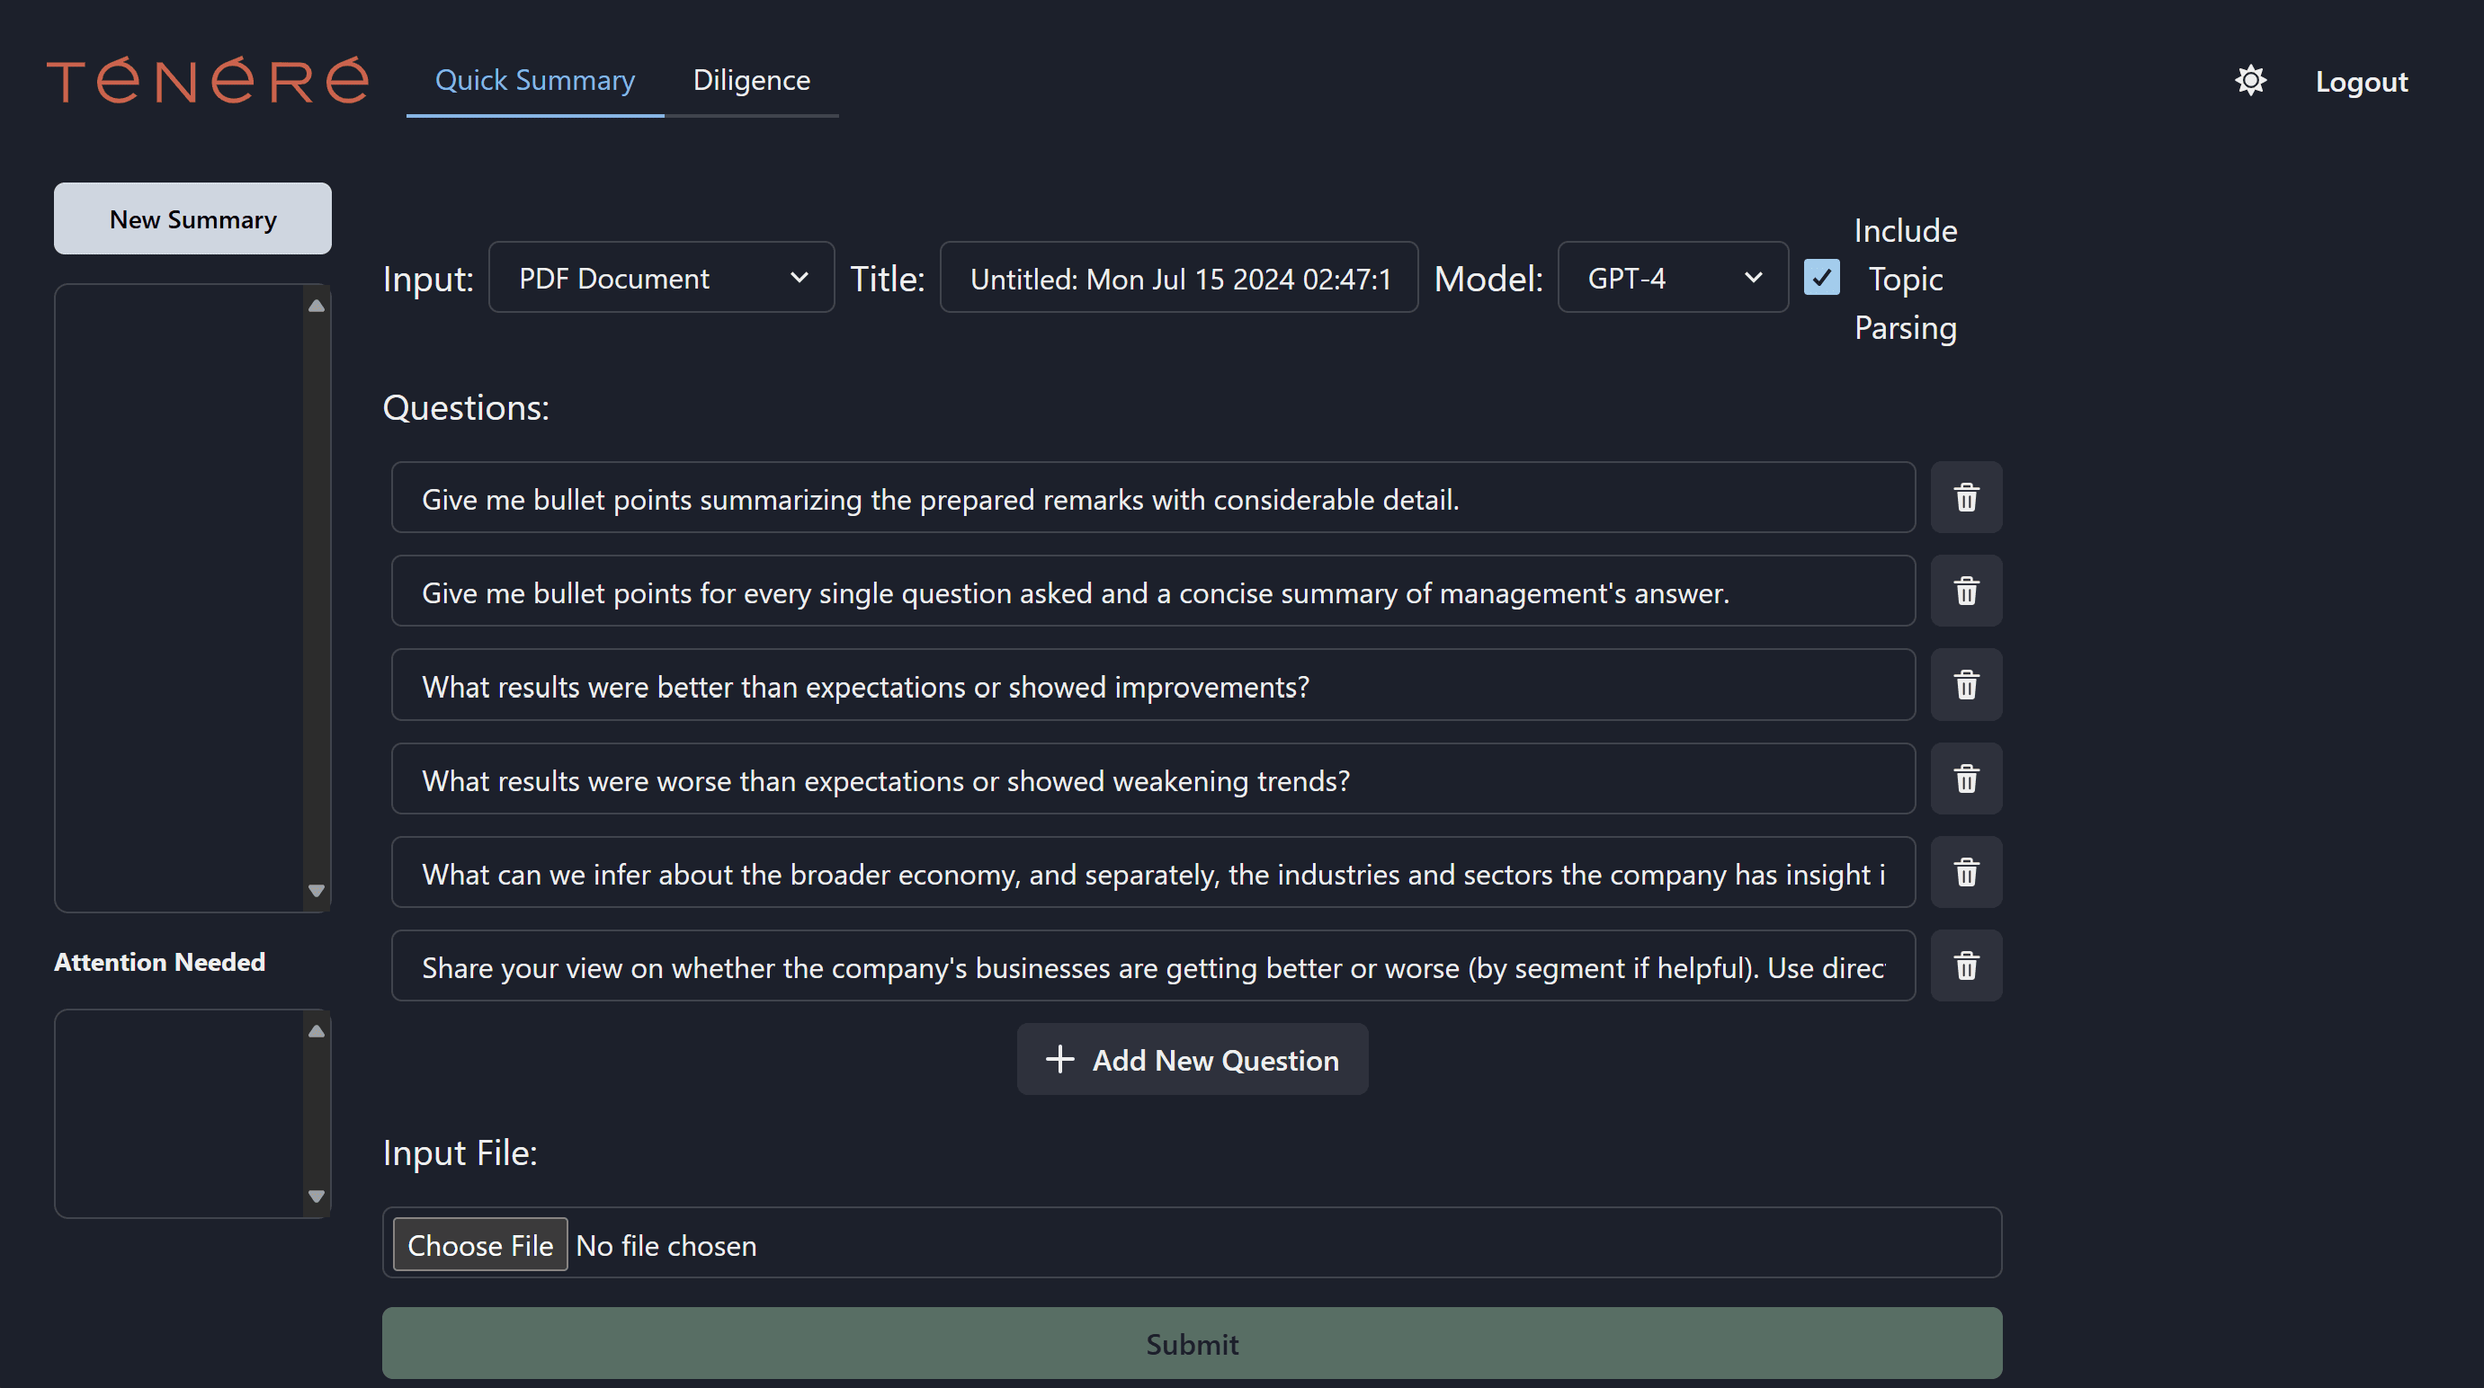Image resolution: width=2484 pixels, height=1388 pixels.
Task: Click the New Summary button
Action: pos(192,218)
